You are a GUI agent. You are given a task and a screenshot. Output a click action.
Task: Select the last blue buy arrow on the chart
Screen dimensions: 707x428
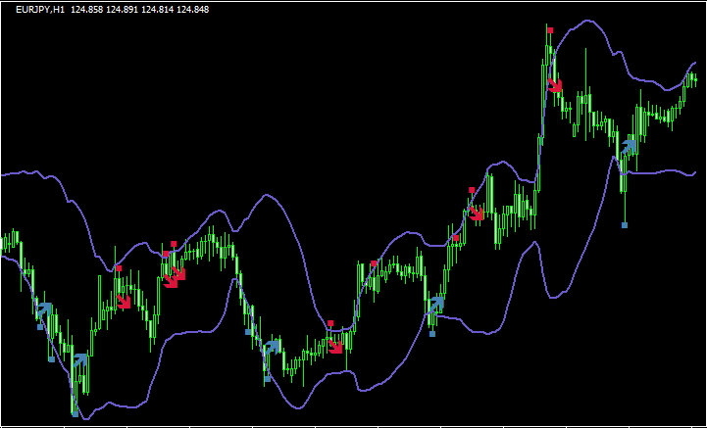click(629, 148)
